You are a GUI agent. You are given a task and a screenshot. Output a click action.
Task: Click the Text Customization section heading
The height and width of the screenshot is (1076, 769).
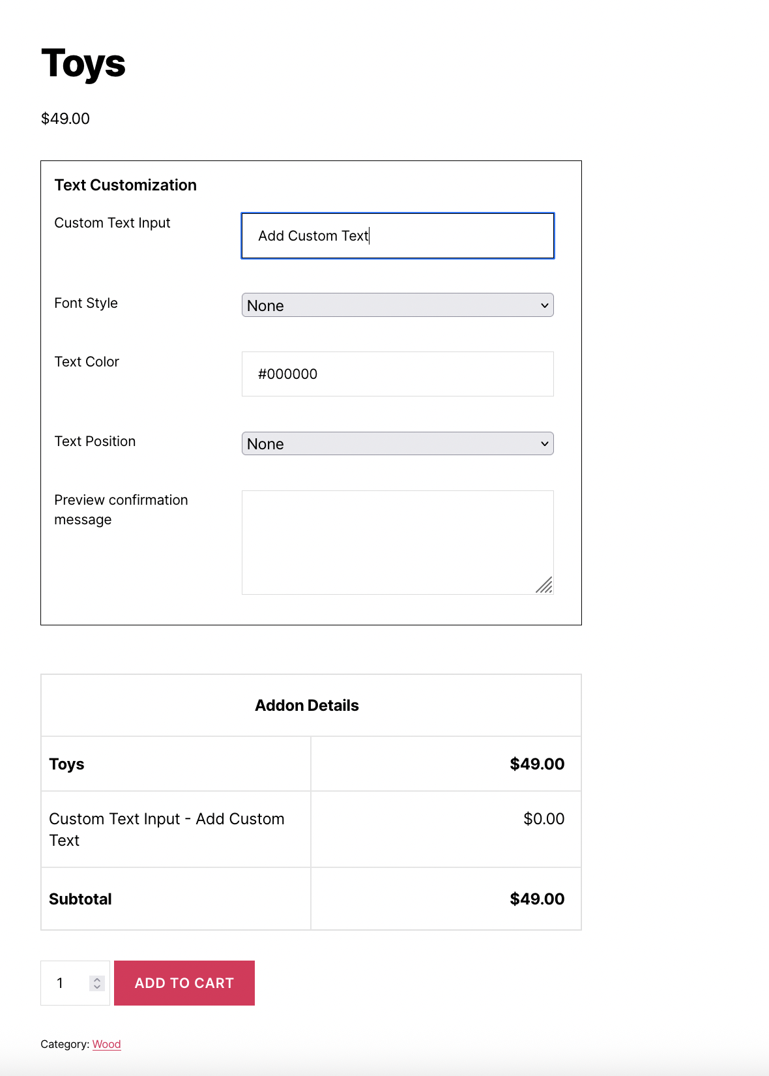tap(126, 185)
